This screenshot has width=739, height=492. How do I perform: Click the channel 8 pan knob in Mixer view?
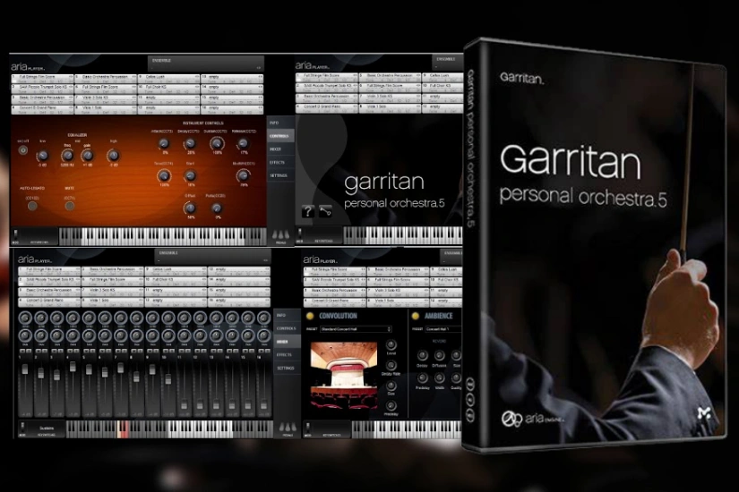click(x=136, y=335)
